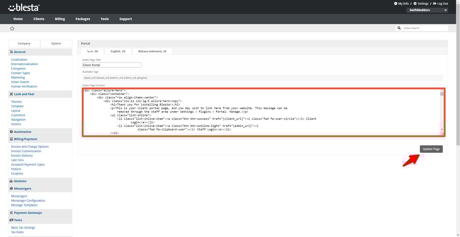Image resolution: width=460 pixels, height=237 pixels.
Task: Click the General section tools icon
Action: coord(11,52)
